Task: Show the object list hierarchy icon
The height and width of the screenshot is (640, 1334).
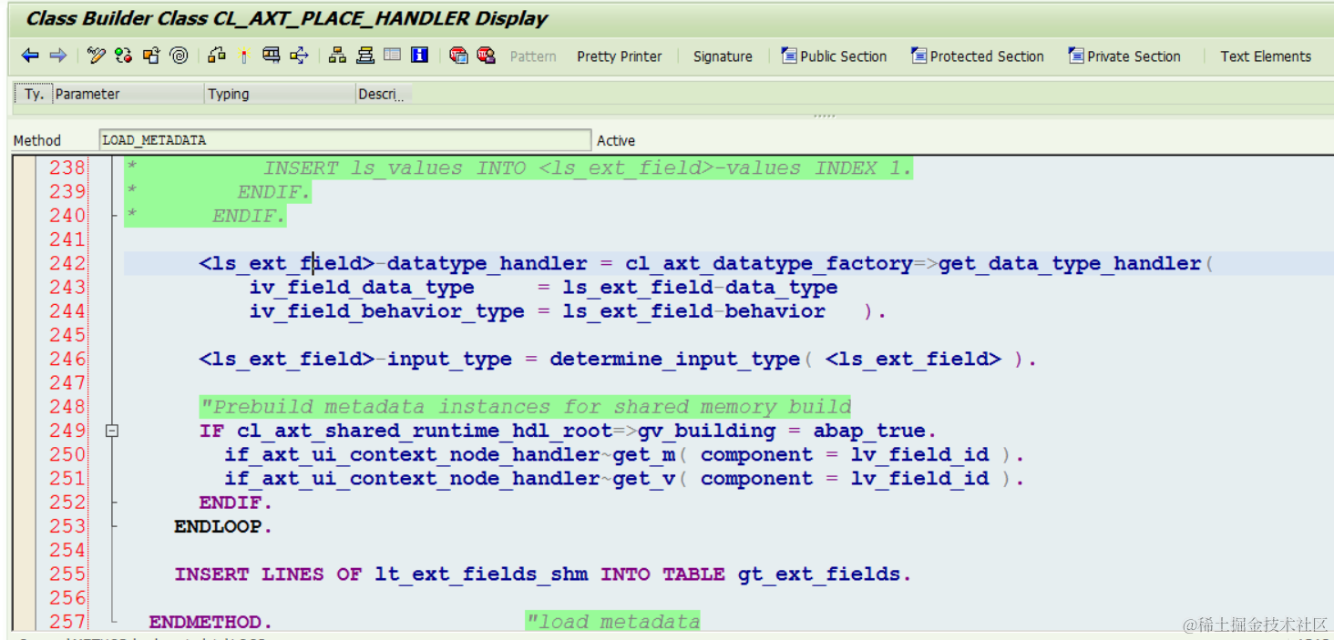Action: [337, 56]
